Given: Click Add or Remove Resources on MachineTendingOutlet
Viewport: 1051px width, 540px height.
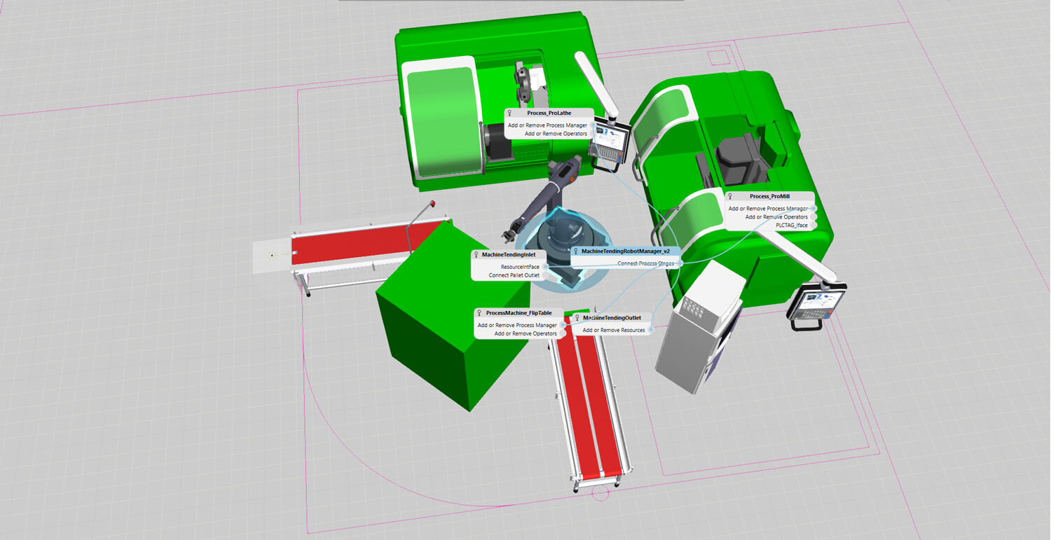Looking at the screenshot, I should [x=613, y=330].
